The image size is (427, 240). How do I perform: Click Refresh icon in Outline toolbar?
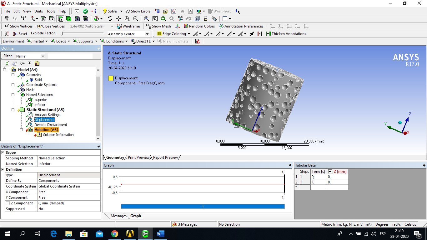point(7,63)
